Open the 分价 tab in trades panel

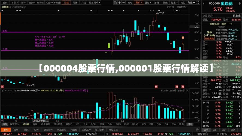pos(215,130)
